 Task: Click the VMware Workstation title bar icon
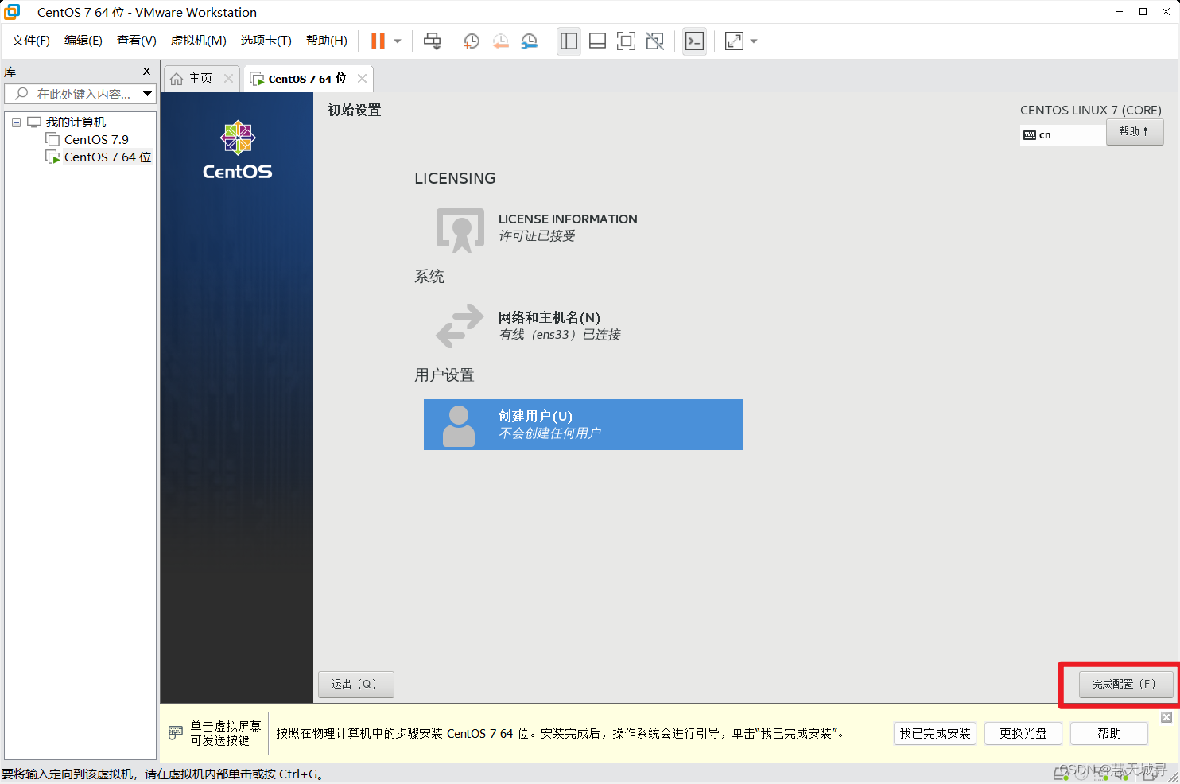12,12
